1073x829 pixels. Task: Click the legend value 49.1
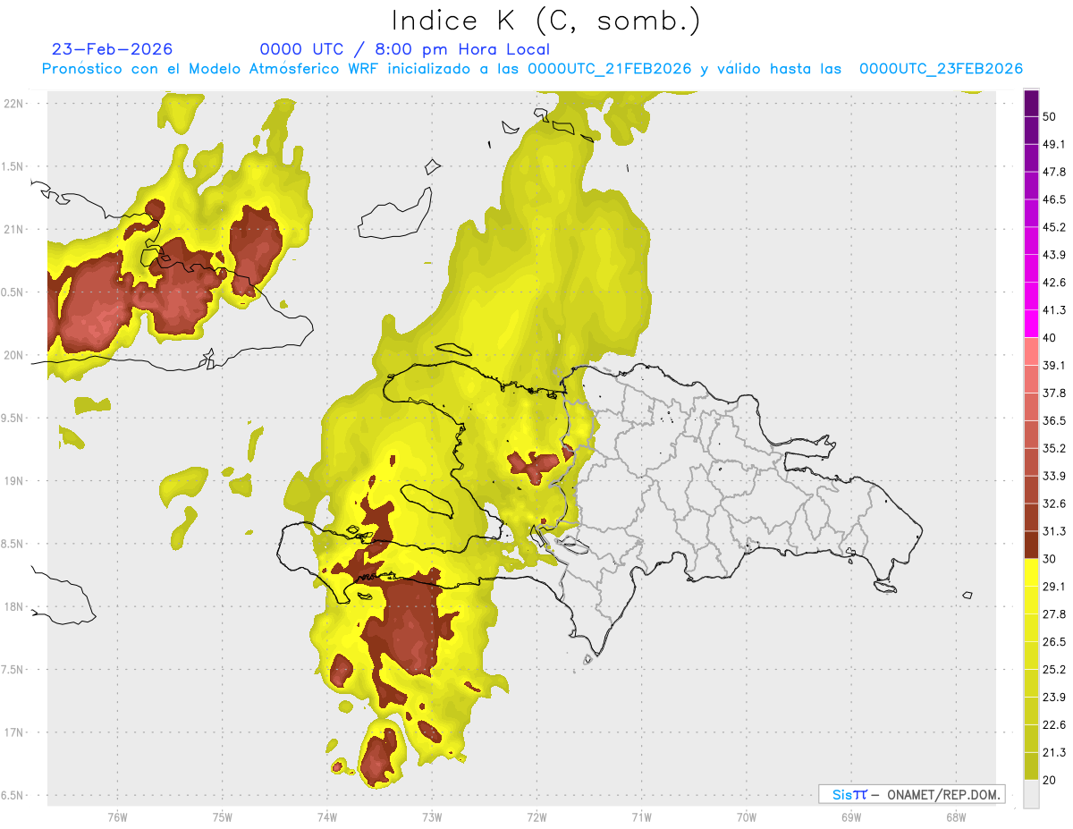1054,144
